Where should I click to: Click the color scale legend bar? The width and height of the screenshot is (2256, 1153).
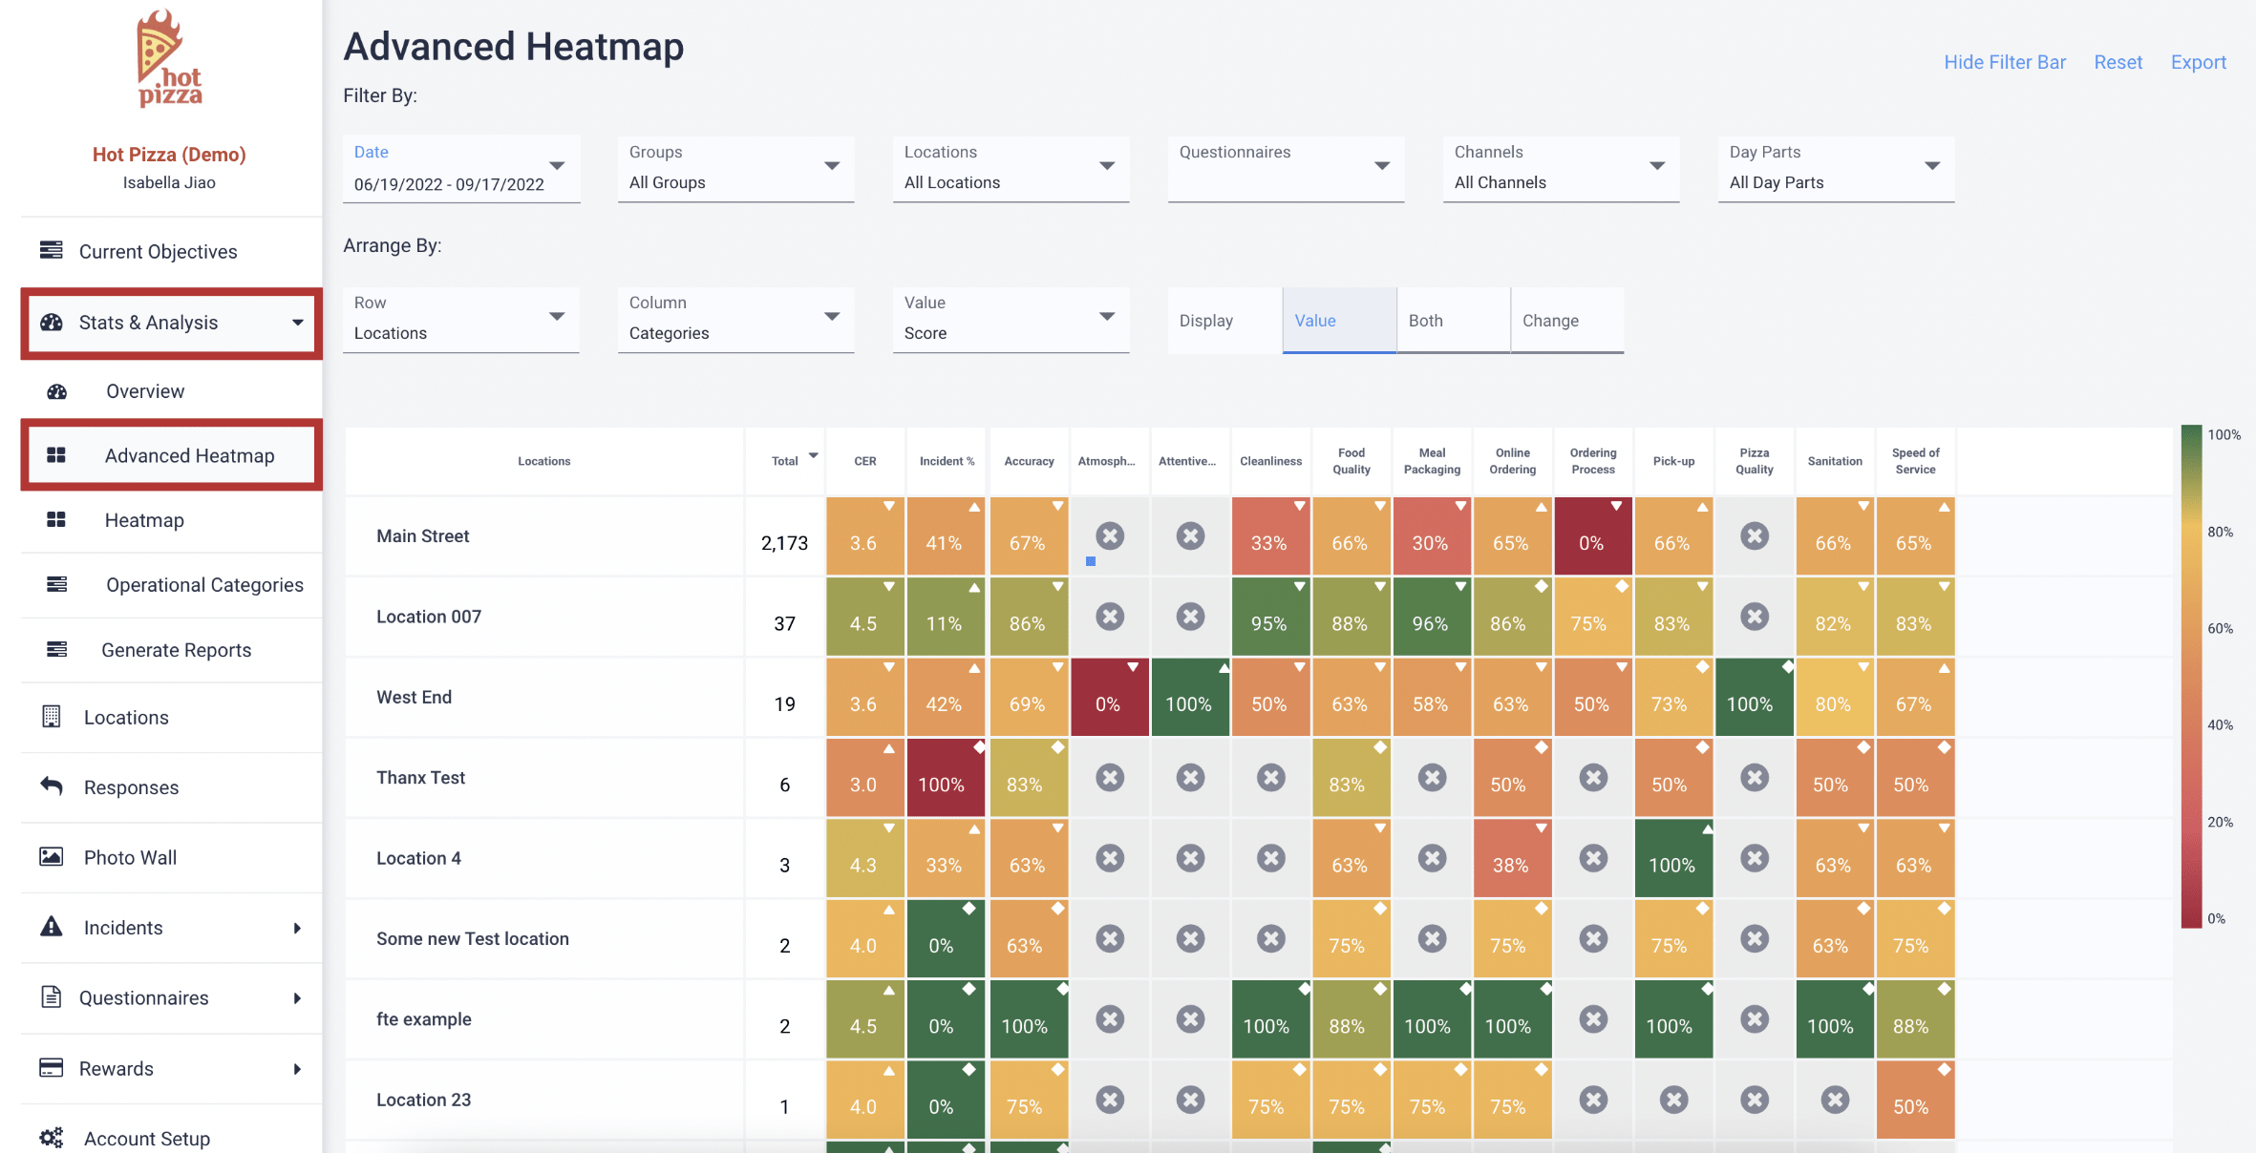click(2191, 676)
